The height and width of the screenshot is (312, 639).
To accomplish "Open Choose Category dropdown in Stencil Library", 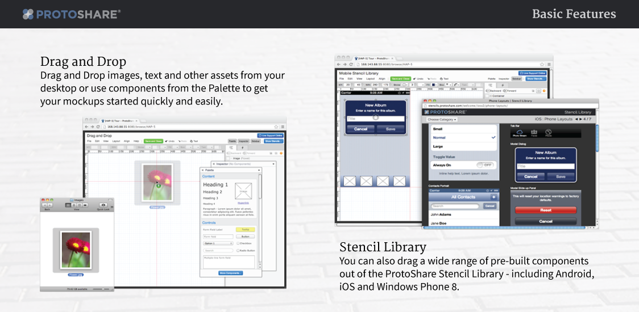I will (x=442, y=120).
